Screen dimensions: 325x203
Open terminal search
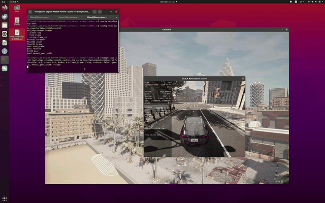(x=94, y=12)
